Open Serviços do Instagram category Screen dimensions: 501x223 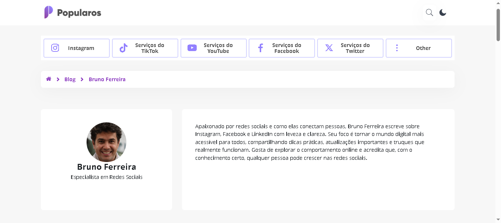76,48
